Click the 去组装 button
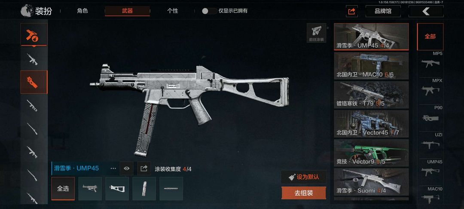 (x=304, y=193)
